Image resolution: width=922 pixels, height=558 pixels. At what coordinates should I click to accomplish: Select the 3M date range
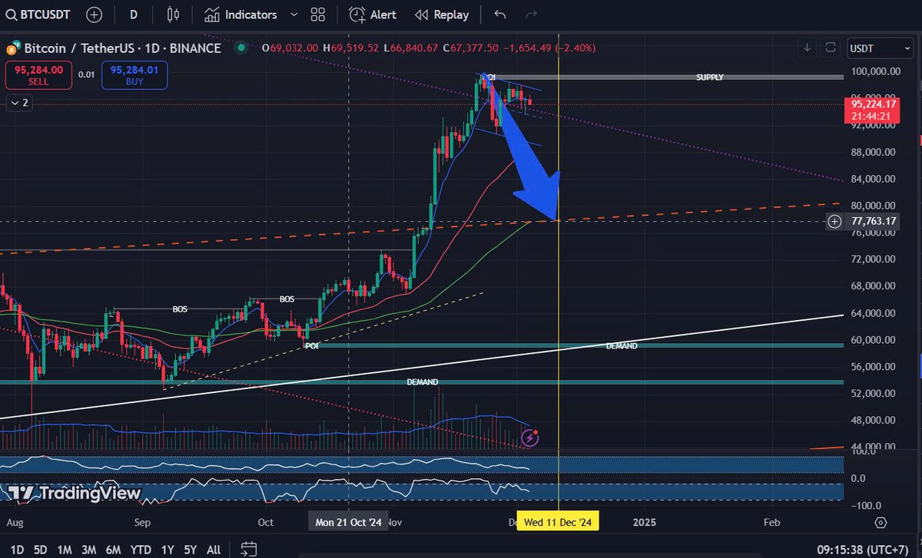[88, 550]
